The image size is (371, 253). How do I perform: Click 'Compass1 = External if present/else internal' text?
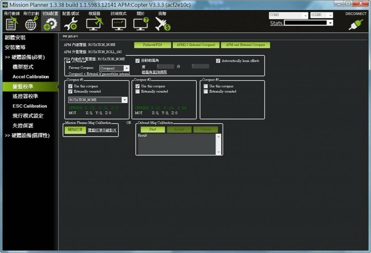pyautogui.click(x=99, y=74)
